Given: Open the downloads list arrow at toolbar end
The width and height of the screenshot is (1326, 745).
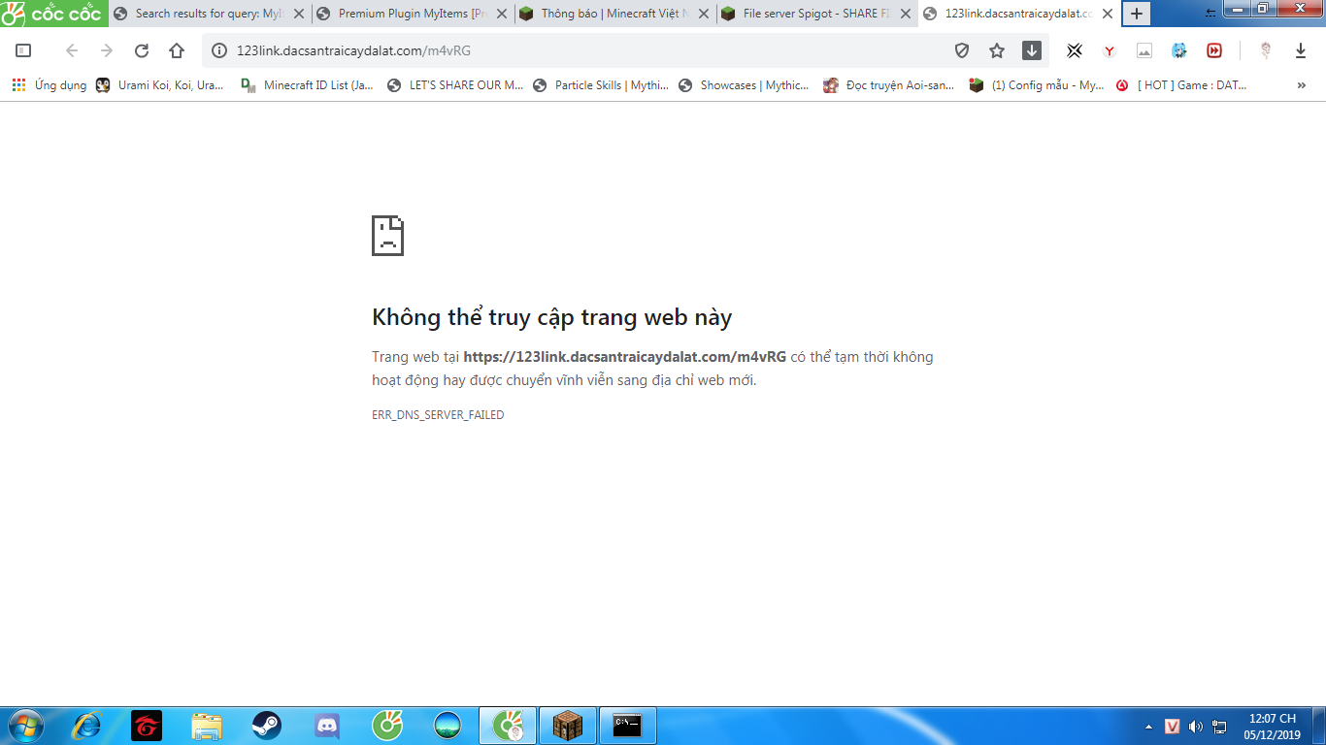Looking at the screenshot, I should coord(1301,50).
